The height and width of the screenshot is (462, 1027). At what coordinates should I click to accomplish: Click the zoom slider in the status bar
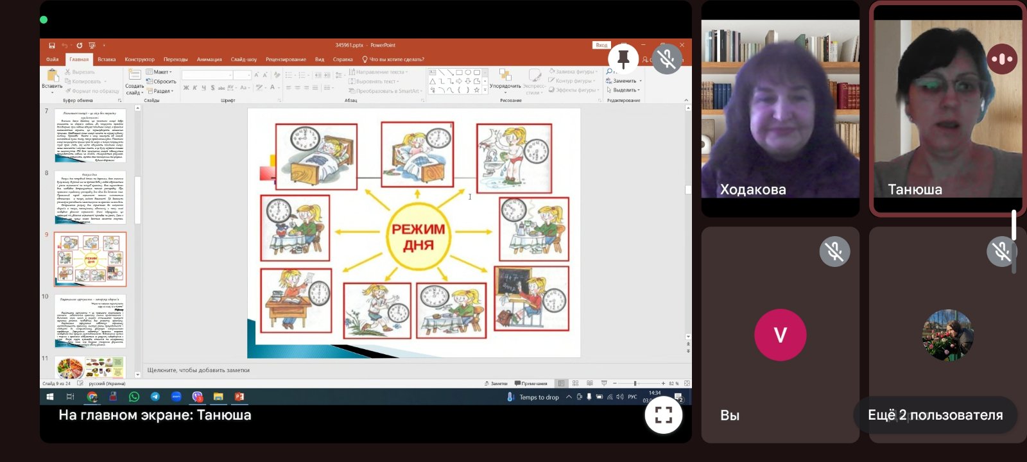coord(635,383)
